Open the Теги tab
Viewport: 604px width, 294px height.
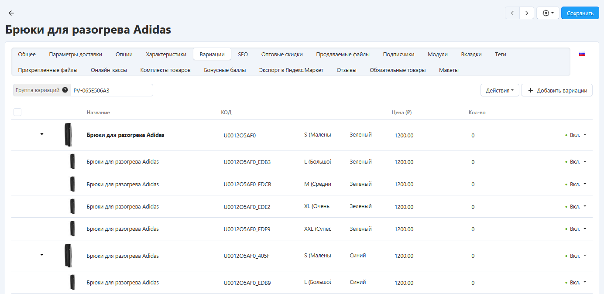click(x=501, y=55)
